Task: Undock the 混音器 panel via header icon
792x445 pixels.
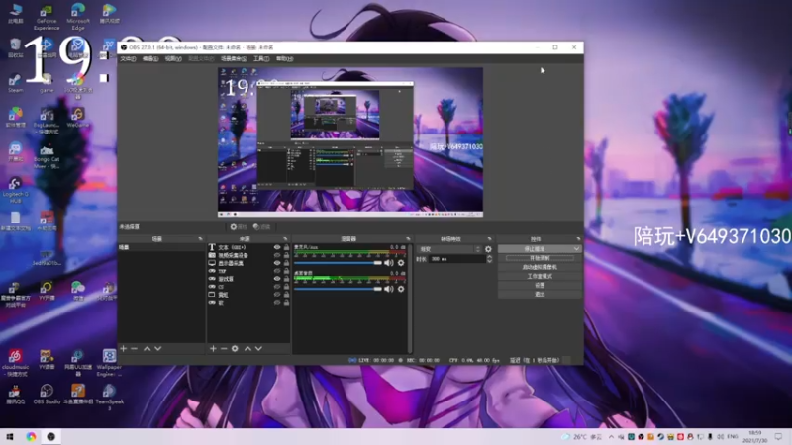Action: (x=408, y=239)
